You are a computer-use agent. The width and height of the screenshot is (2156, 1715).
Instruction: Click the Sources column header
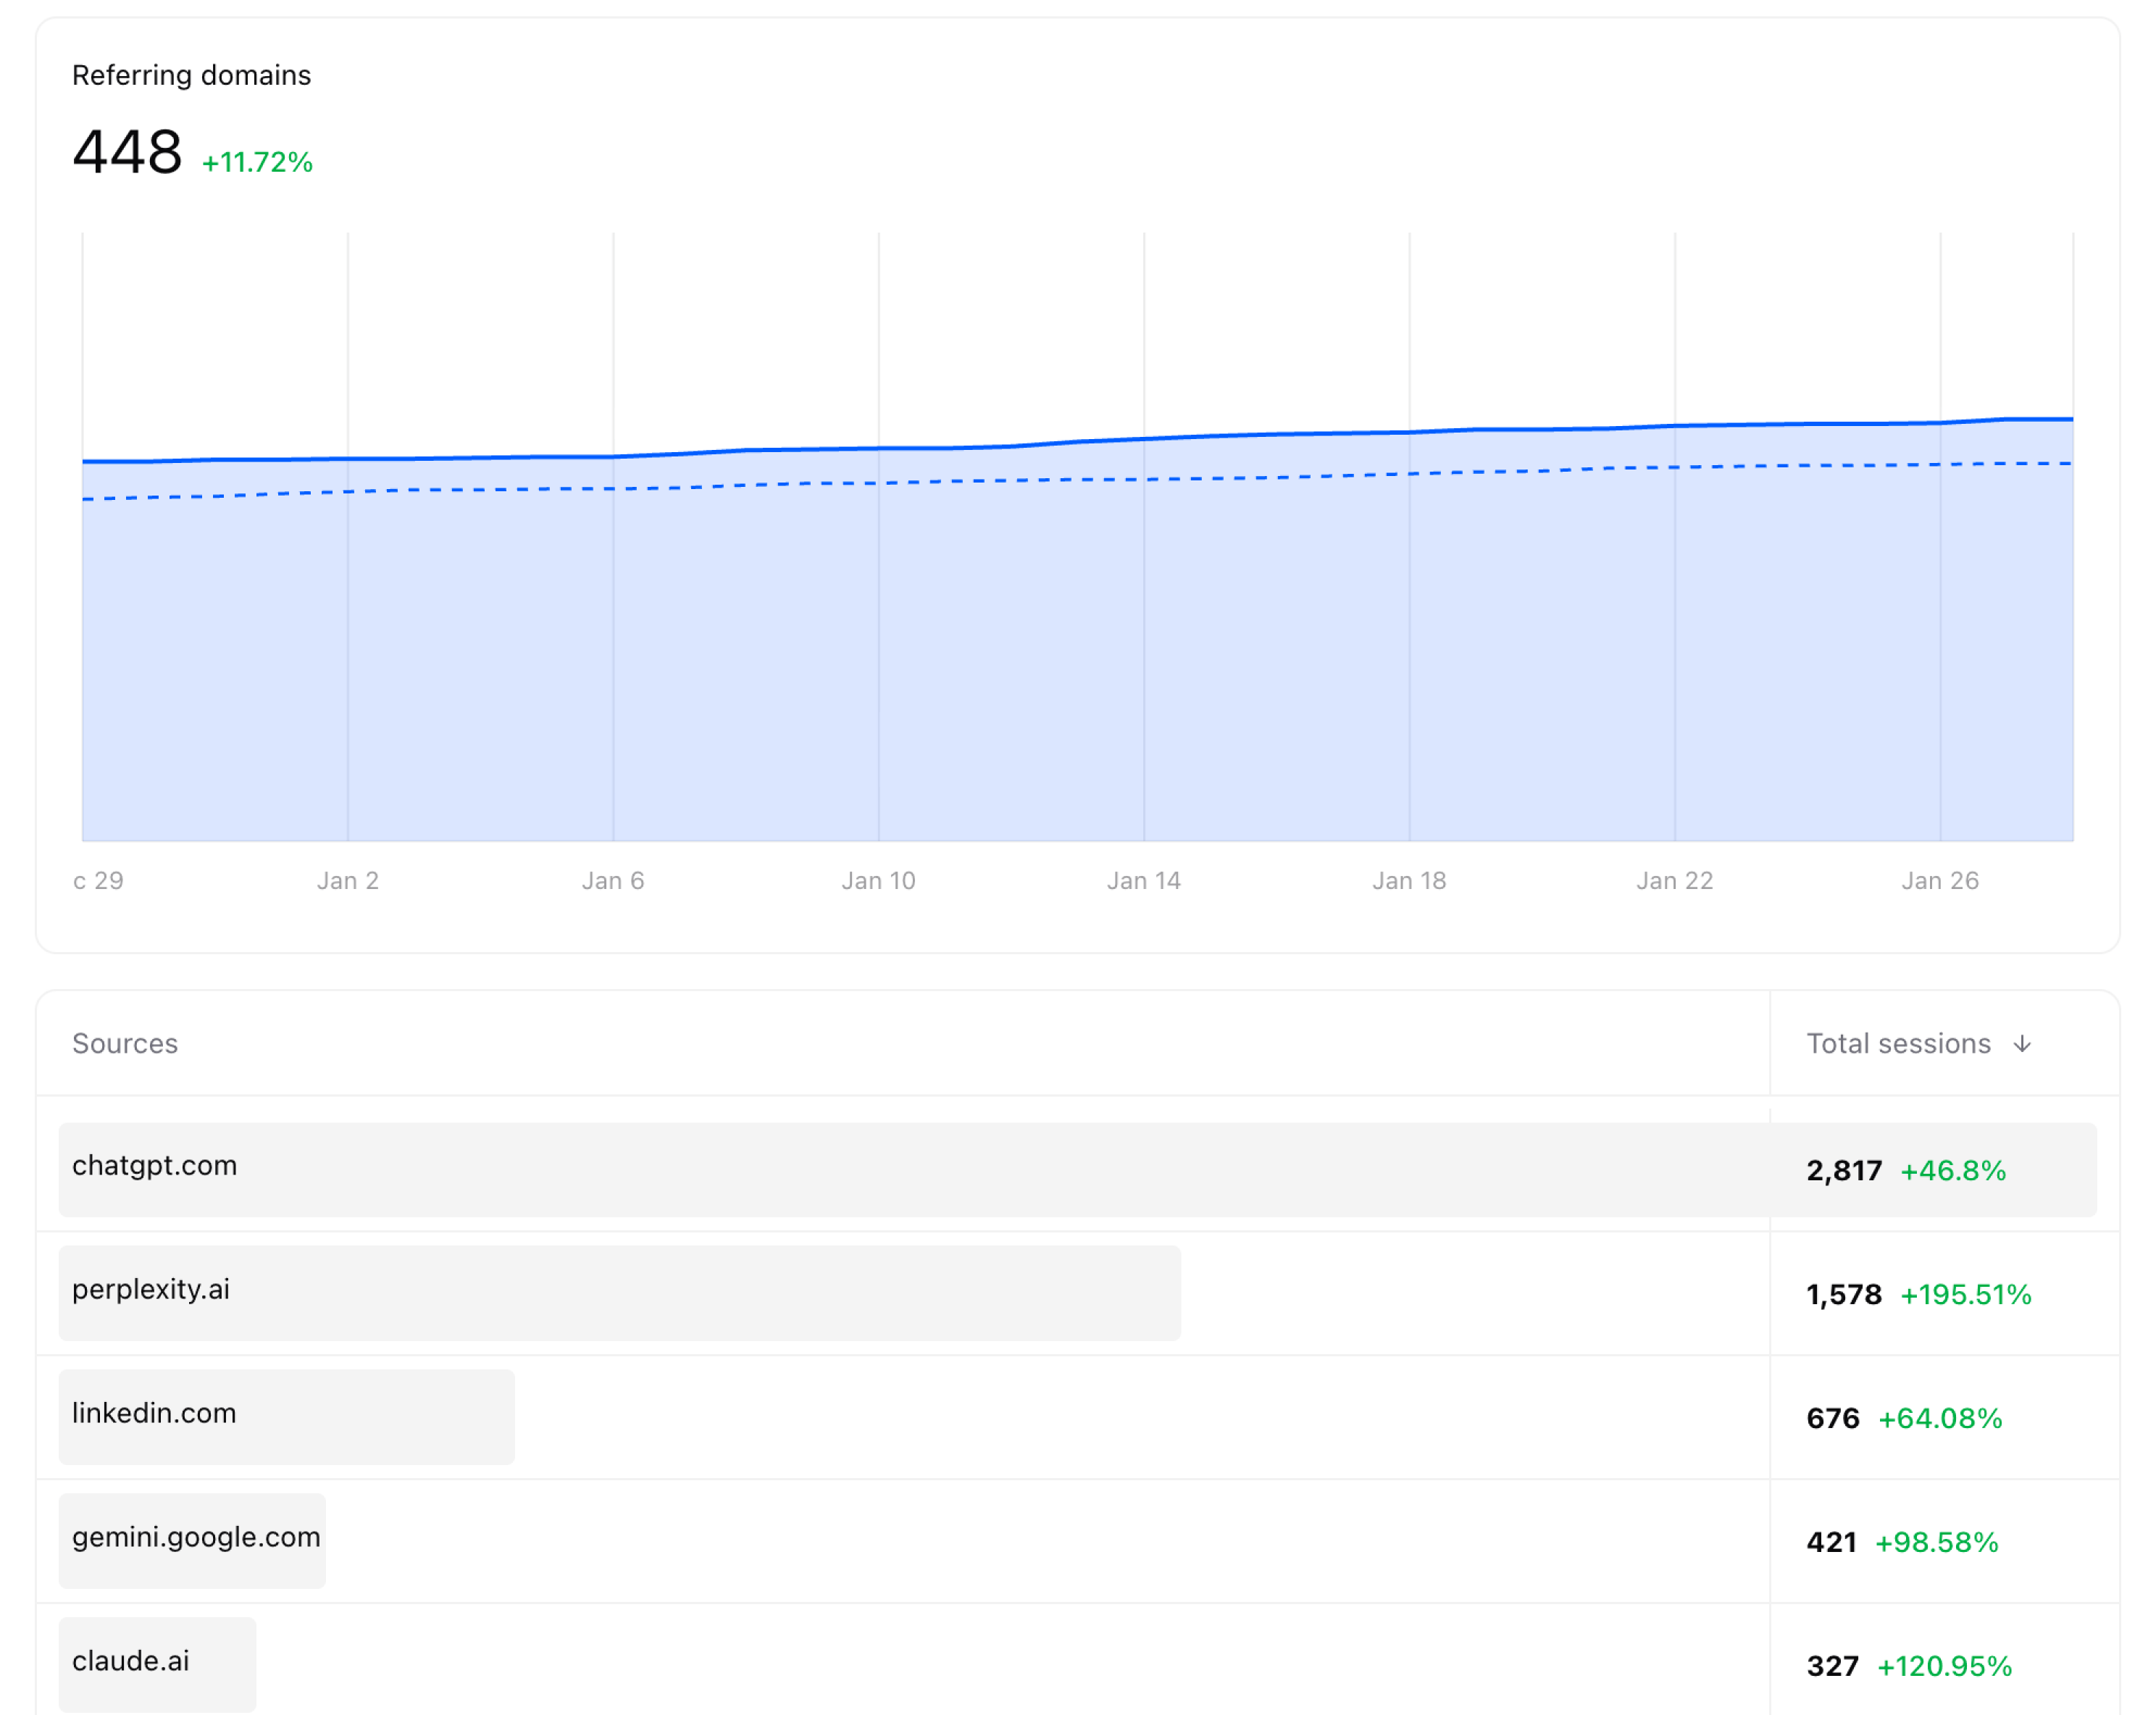coord(125,1043)
